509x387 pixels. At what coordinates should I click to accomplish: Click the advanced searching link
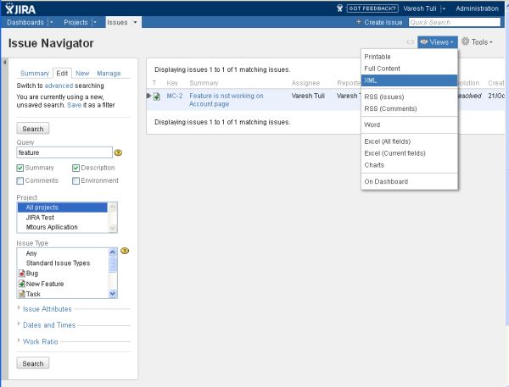(x=59, y=86)
